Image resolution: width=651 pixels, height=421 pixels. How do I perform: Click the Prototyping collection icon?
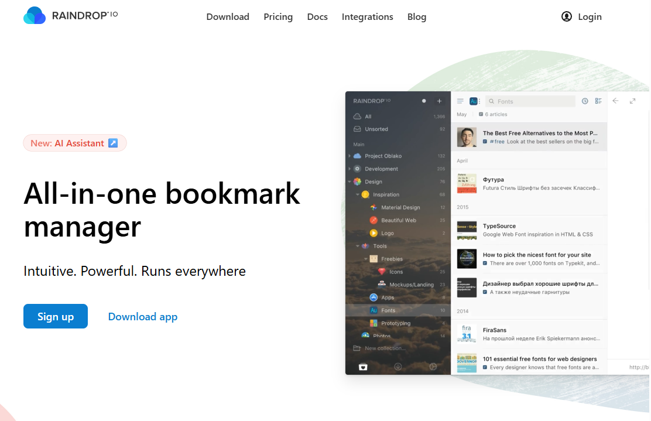pyautogui.click(x=374, y=323)
